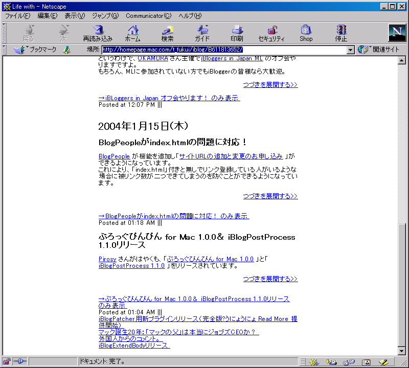
Task: Open the Guide (ガイド) button
Action: pos(202,33)
